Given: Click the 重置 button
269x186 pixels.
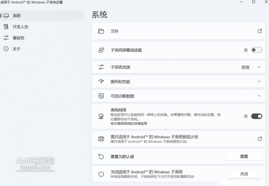Looking at the screenshot, I should (244, 156).
